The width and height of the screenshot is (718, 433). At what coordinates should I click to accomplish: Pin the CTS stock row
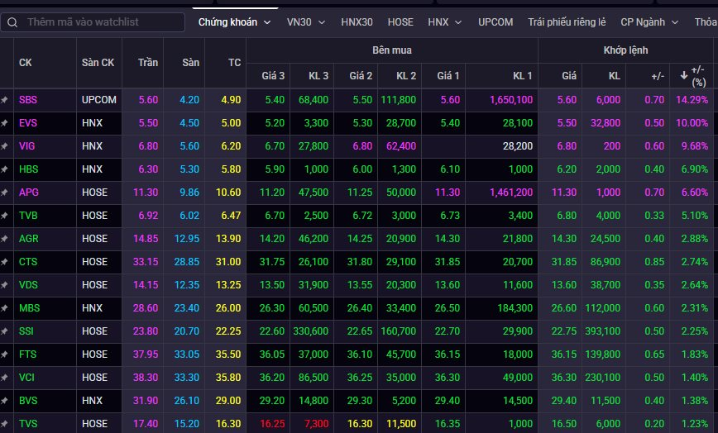click(4, 262)
